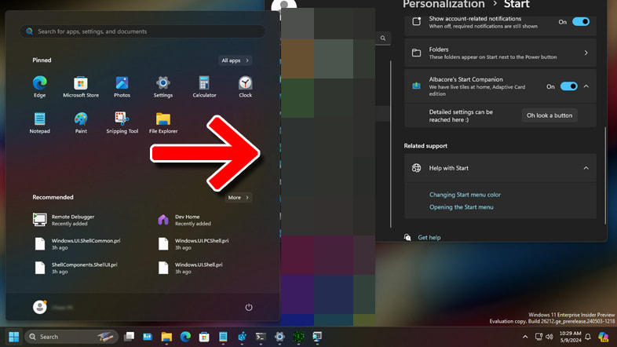This screenshot has height=347, width=617.
Task: Open Microsoft Edge from pinned apps
Action: (x=40, y=85)
